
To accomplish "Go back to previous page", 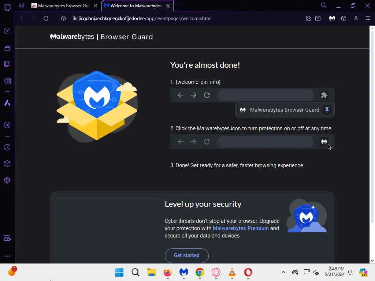I will click(x=22, y=18).
